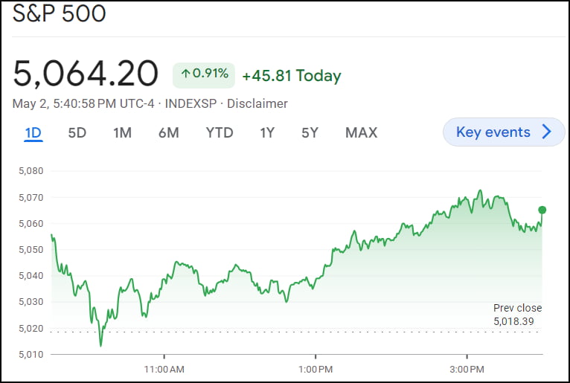
Task: Click the INDEXSP exchange label
Action: (x=190, y=103)
